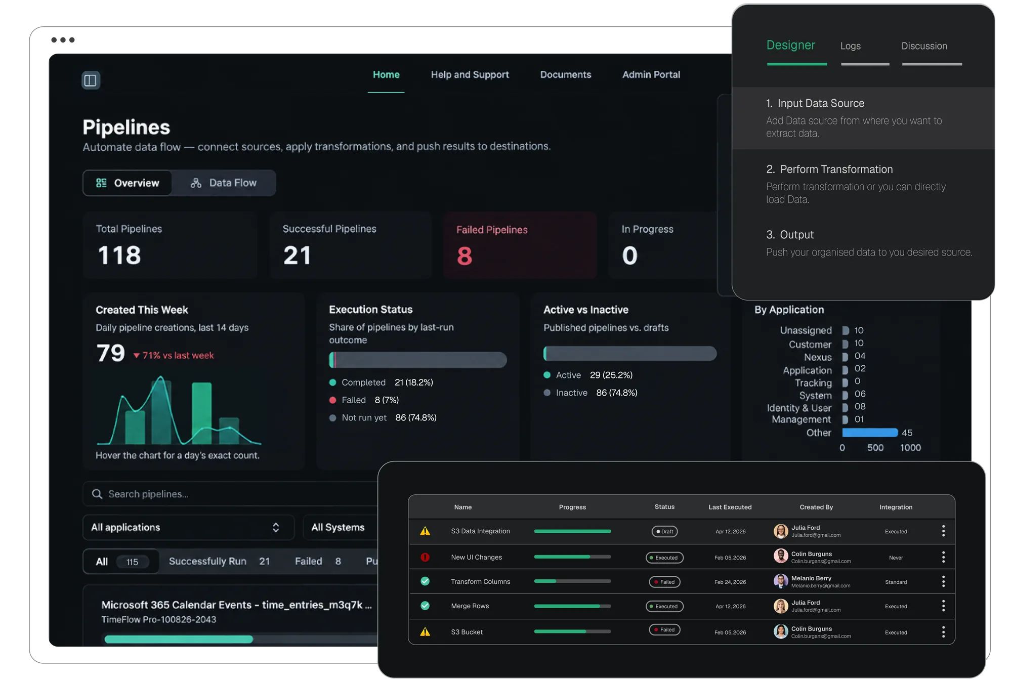Click Julia Ford's avatar in S3 Data Integration row
This screenshot has height=681, width=1012.
click(x=781, y=531)
